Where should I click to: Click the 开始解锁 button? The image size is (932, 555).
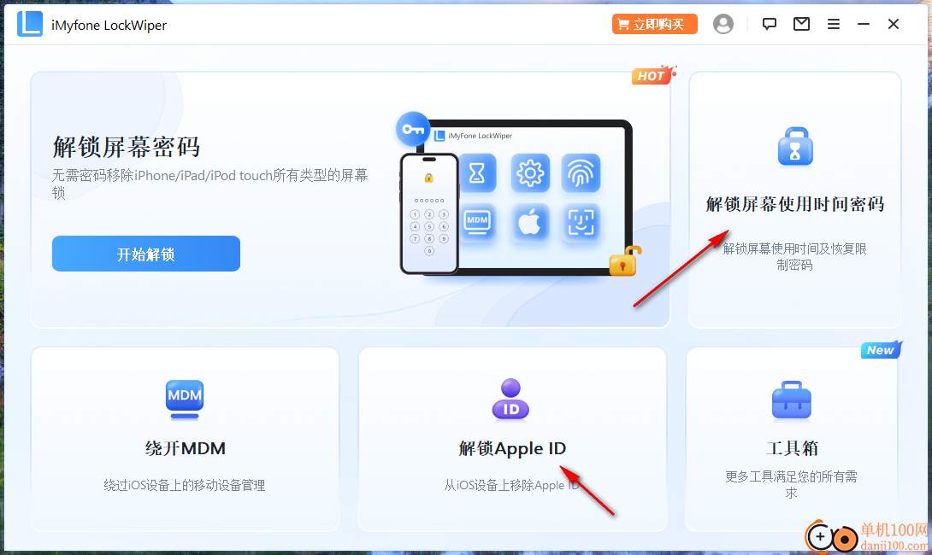146,254
